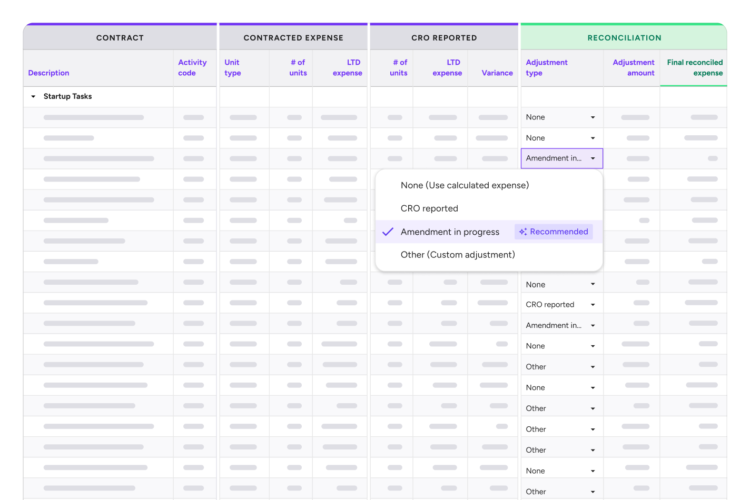Open the 'CRO reported' adjustment type dropdown
Screen dimensions: 750x500
point(561,305)
